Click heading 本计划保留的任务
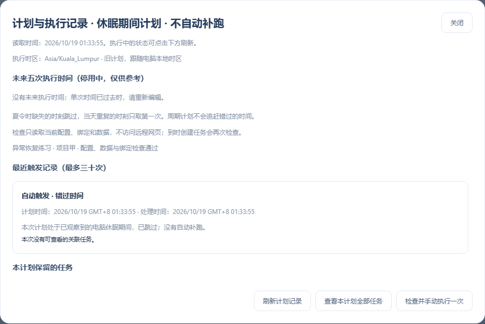This screenshot has height=324, width=485. pyautogui.click(x=43, y=267)
